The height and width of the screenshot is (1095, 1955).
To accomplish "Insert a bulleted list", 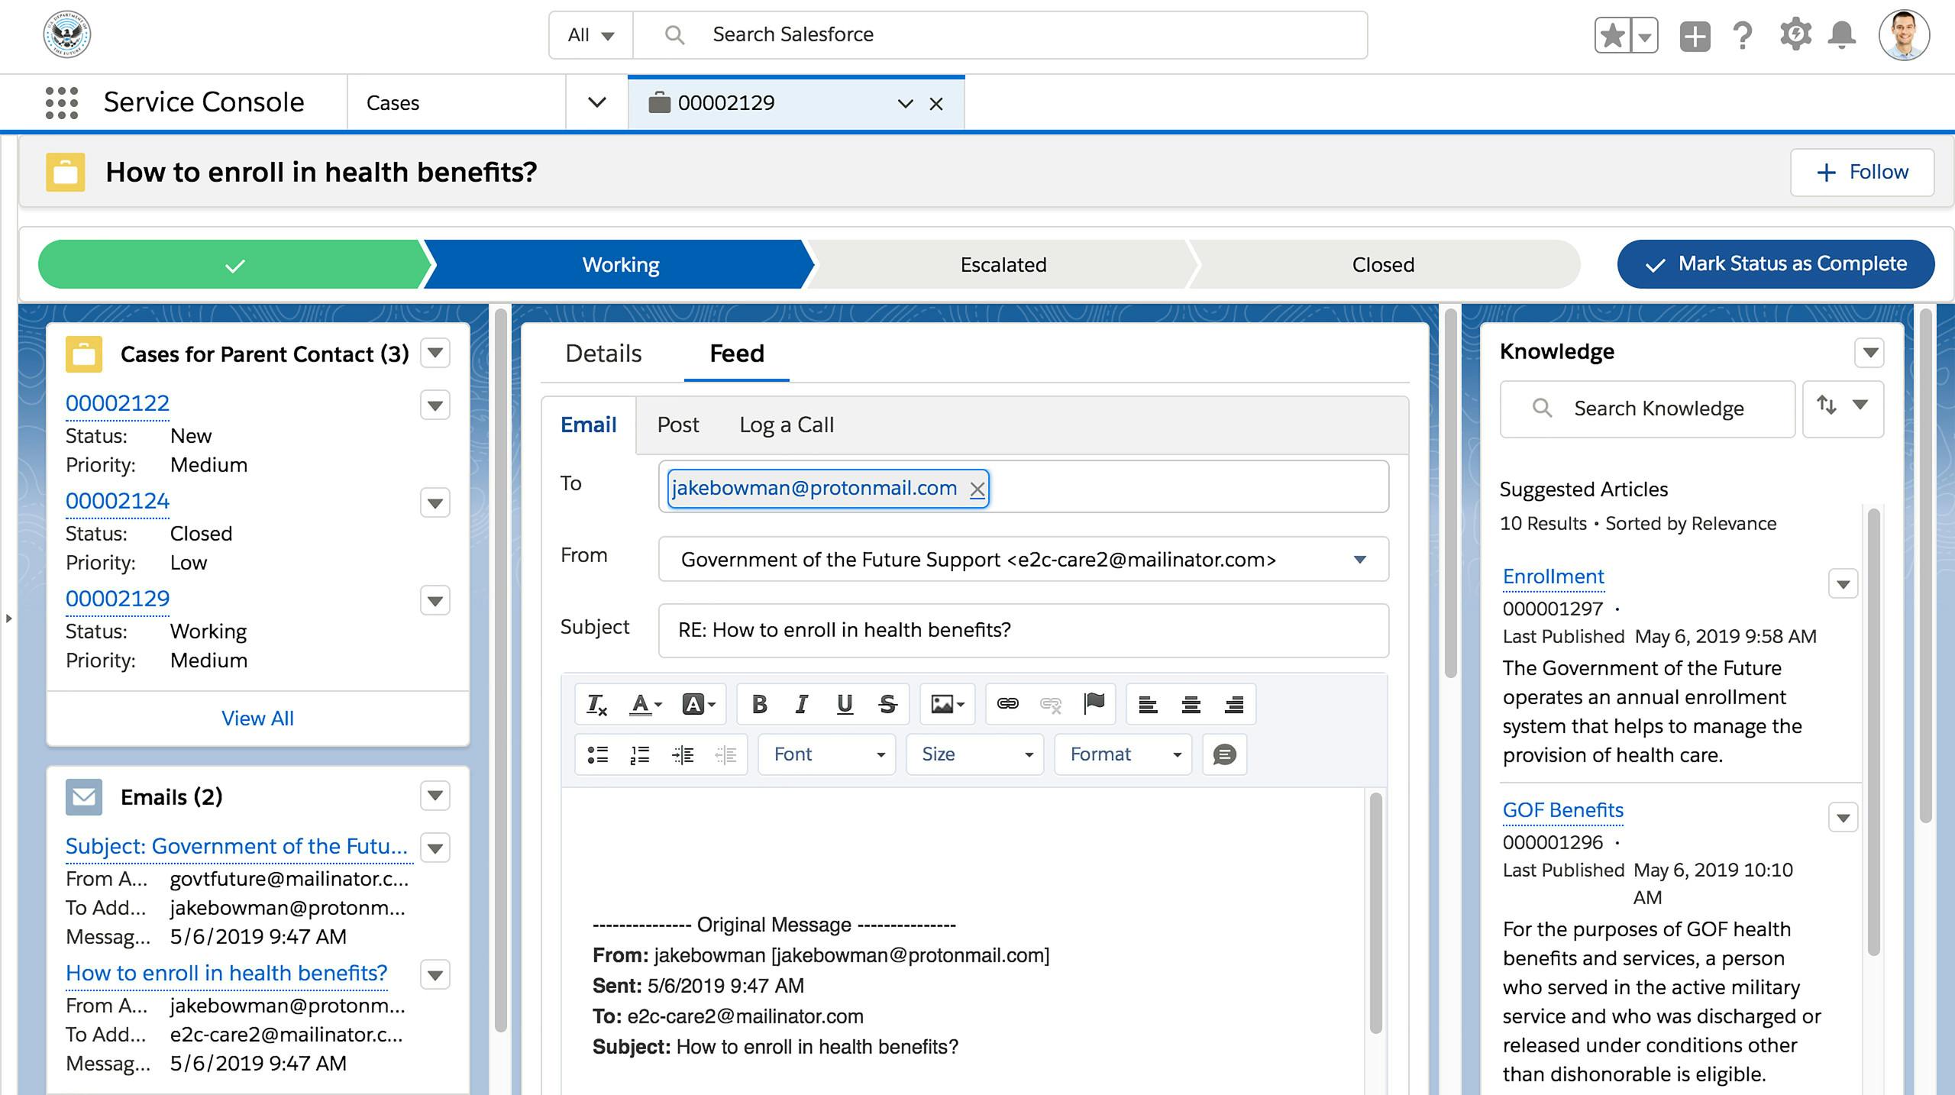I will [597, 754].
